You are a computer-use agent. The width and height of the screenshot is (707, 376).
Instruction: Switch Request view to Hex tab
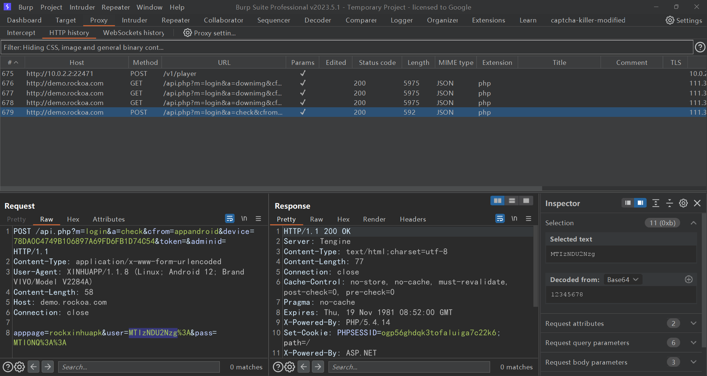click(x=73, y=219)
